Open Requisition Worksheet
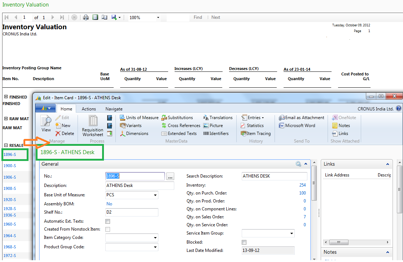Screen dimensions: 403x262 click(x=92, y=126)
